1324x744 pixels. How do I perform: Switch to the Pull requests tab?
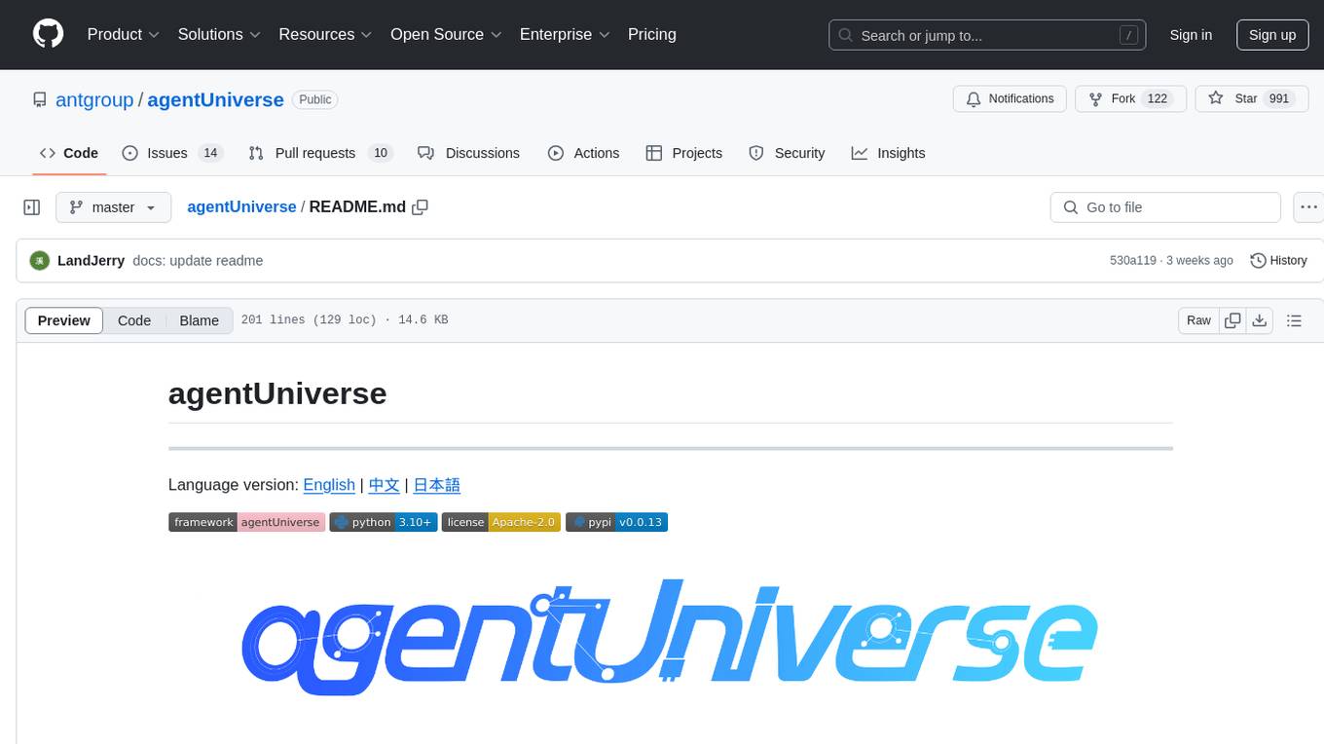[x=319, y=153]
